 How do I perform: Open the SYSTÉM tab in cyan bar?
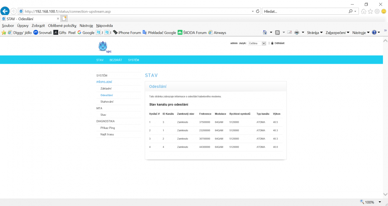point(133,60)
